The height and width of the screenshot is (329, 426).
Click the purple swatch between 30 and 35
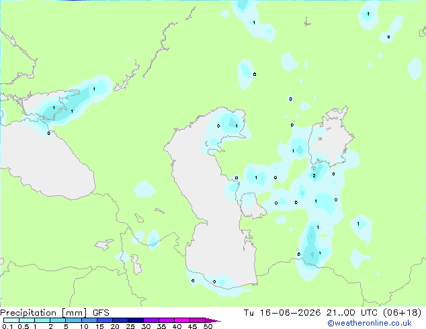[151, 320]
